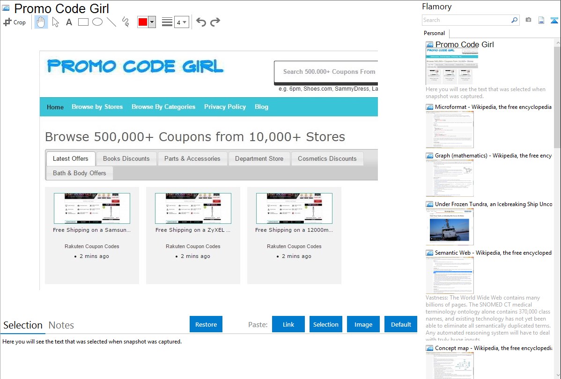The image size is (561, 379).
Task: Open the Under Frozen Tundra snapshot title
Action: coord(494,204)
